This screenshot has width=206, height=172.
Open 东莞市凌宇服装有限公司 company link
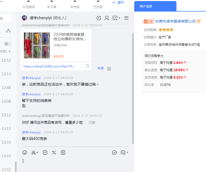[175, 21]
